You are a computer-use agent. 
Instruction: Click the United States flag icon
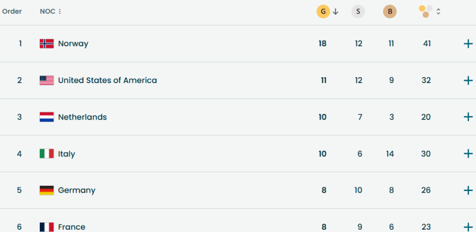pyautogui.click(x=47, y=80)
